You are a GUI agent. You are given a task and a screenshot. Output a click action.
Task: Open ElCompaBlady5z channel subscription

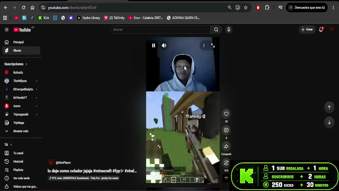pyautogui.click(x=21, y=89)
